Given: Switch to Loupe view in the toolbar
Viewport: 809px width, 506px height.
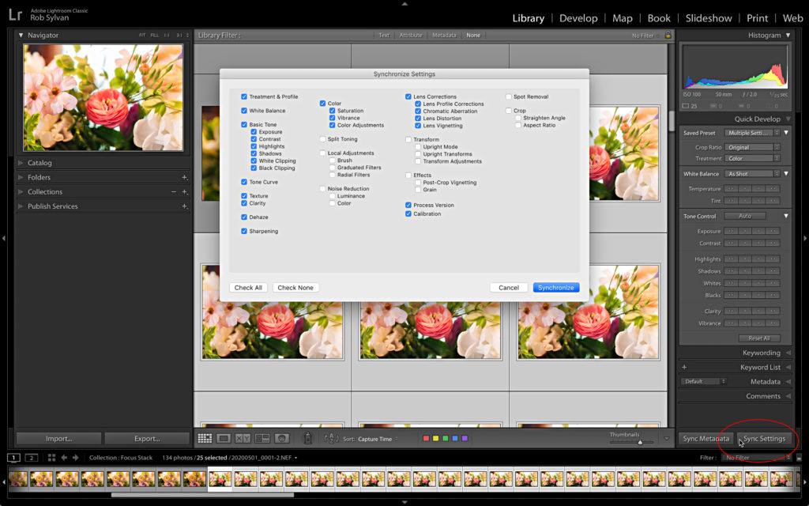Looking at the screenshot, I should click(224, 438).
